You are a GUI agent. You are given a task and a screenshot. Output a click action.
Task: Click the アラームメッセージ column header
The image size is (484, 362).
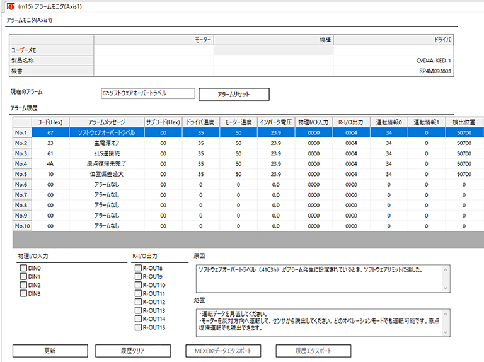coord(105,122)
